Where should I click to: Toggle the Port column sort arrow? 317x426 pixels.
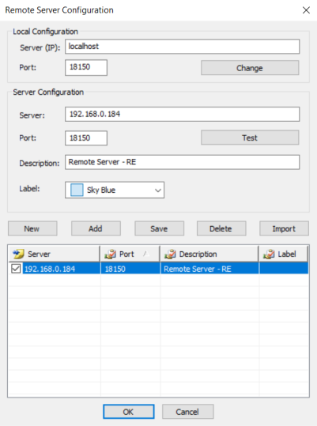click(x=146, y=254)
